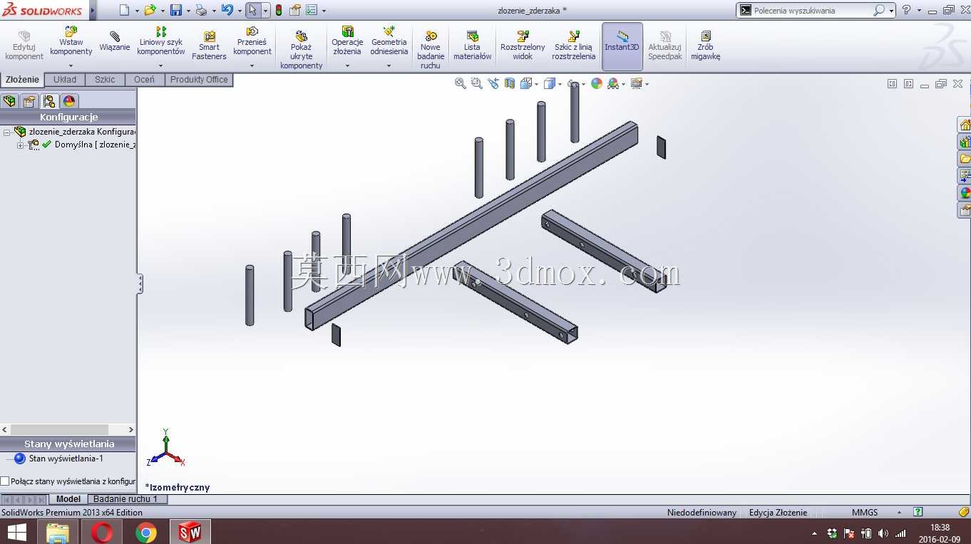Save the assembly with the floppy disk icon
Screen dimensions: 971x544
[x=176, y=10]
